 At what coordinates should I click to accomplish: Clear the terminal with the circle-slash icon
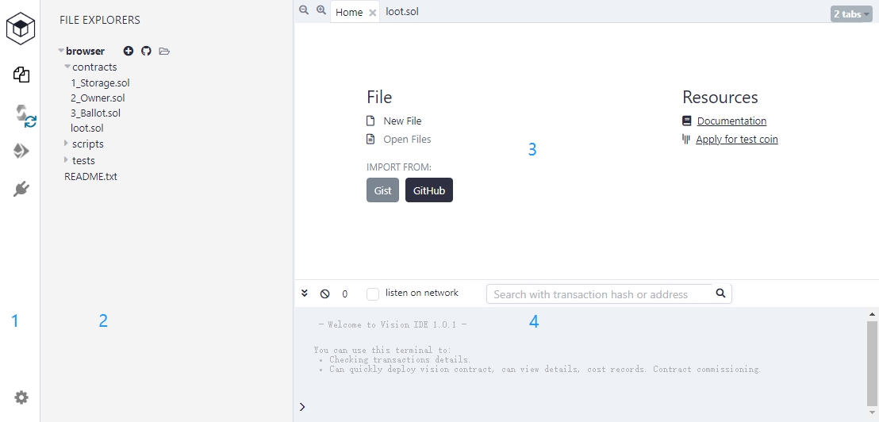(x=325, y=293)
